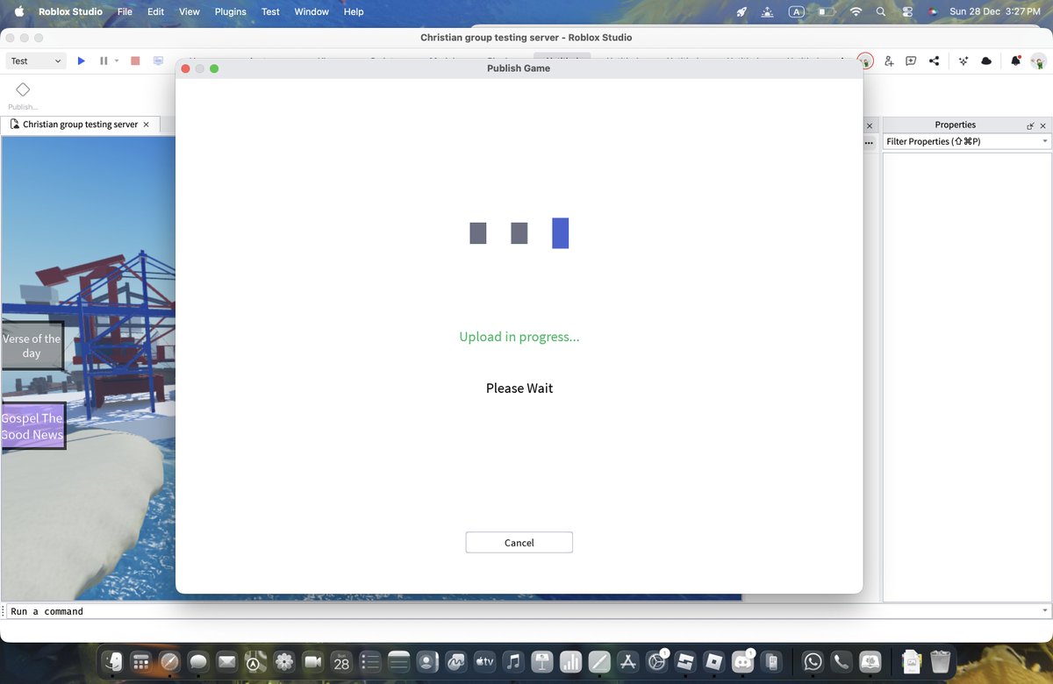The width and height of the screenshot is (1053, 684).
Task: Open the Test menu in menu bar
Action: pyautogui.click(x=270, y=11)
